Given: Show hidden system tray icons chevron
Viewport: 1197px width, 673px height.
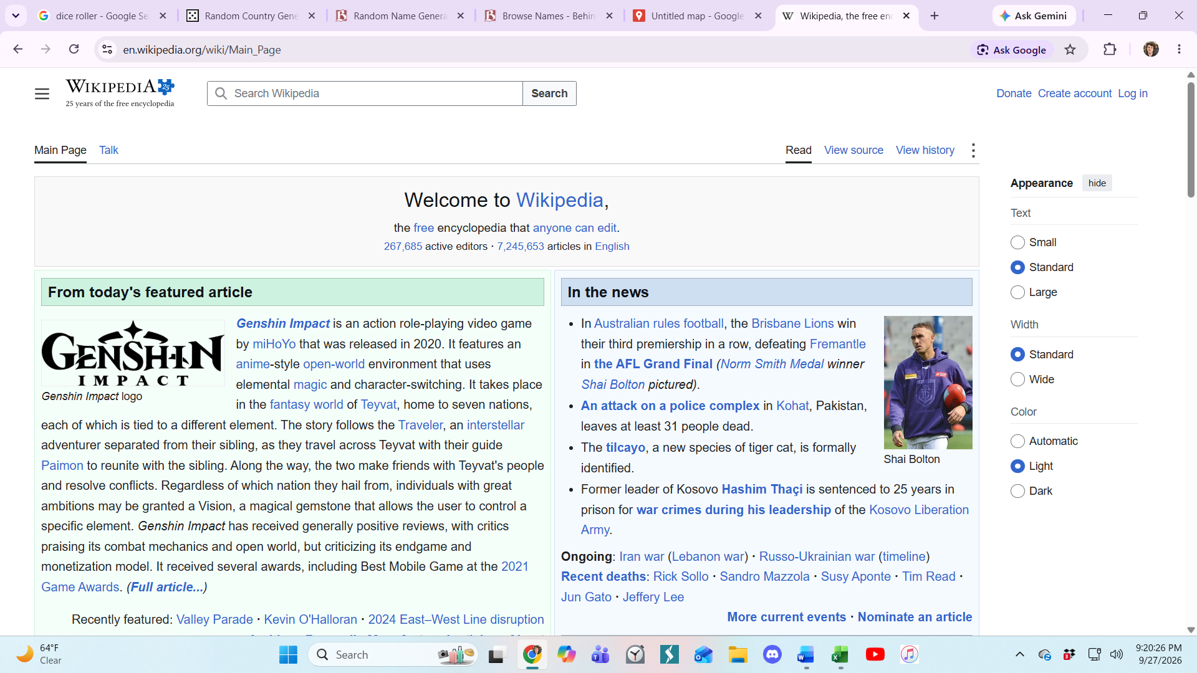Looking at the screenshot, I should (x=1020, y=654).
